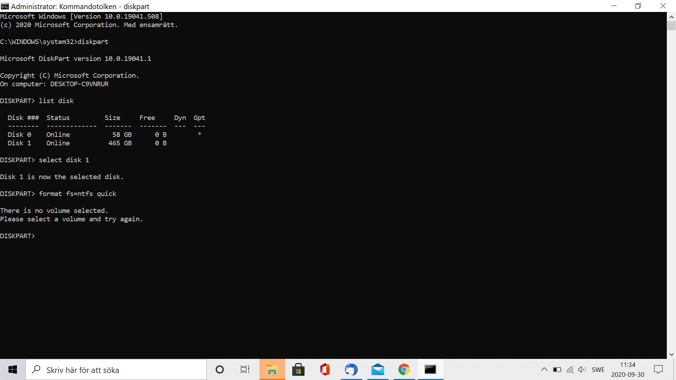Screen dimensions: 676x380
Task: Open the Mail app on taskbar
Action: click(x=377, y=369)
